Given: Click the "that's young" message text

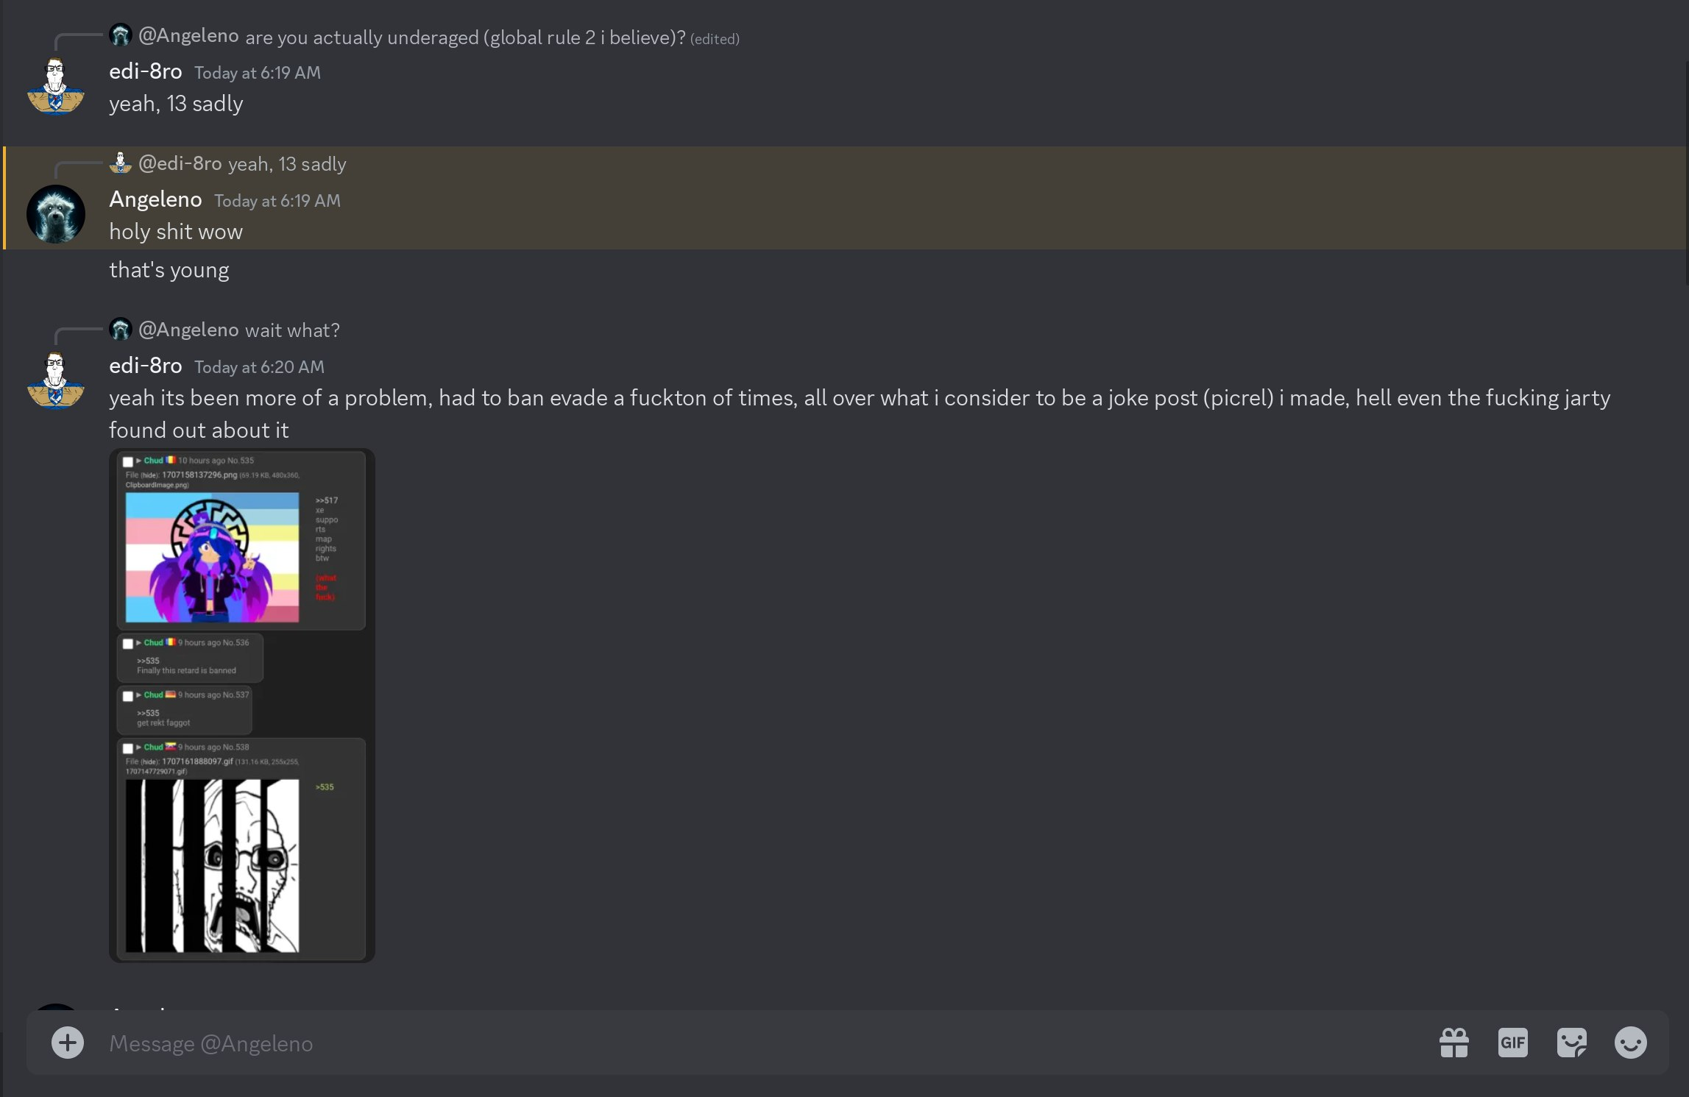Looking at the screenshot, I should [x=169, y=270].
